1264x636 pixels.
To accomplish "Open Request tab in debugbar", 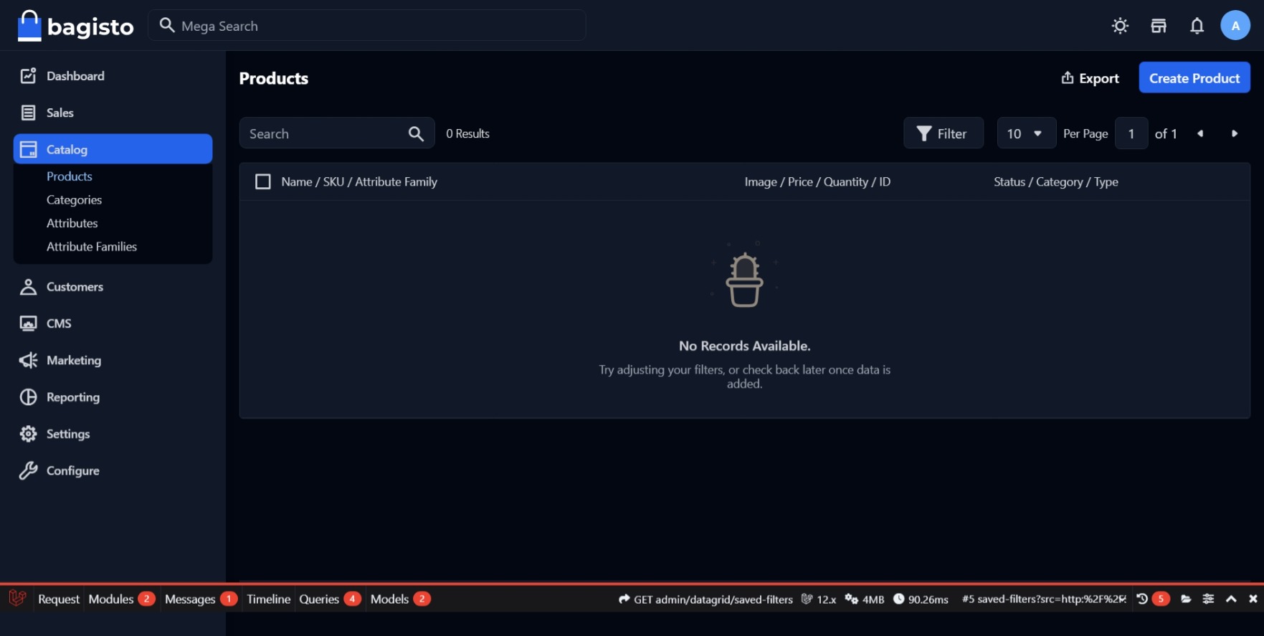I will (59, 599).
